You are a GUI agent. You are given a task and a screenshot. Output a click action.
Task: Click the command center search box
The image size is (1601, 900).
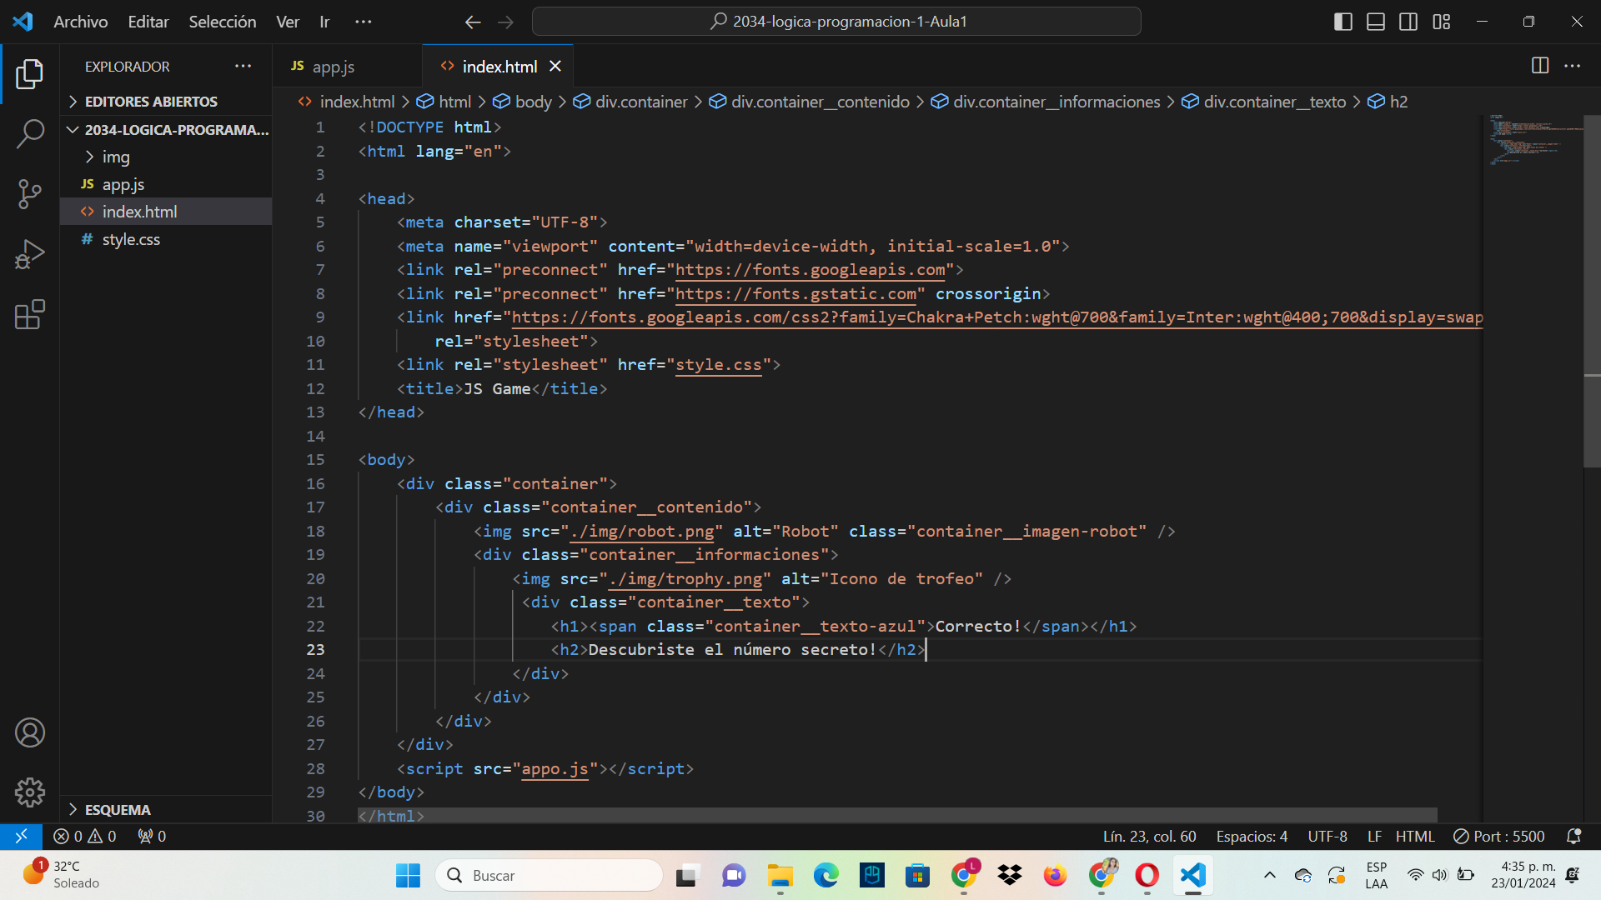836,22
